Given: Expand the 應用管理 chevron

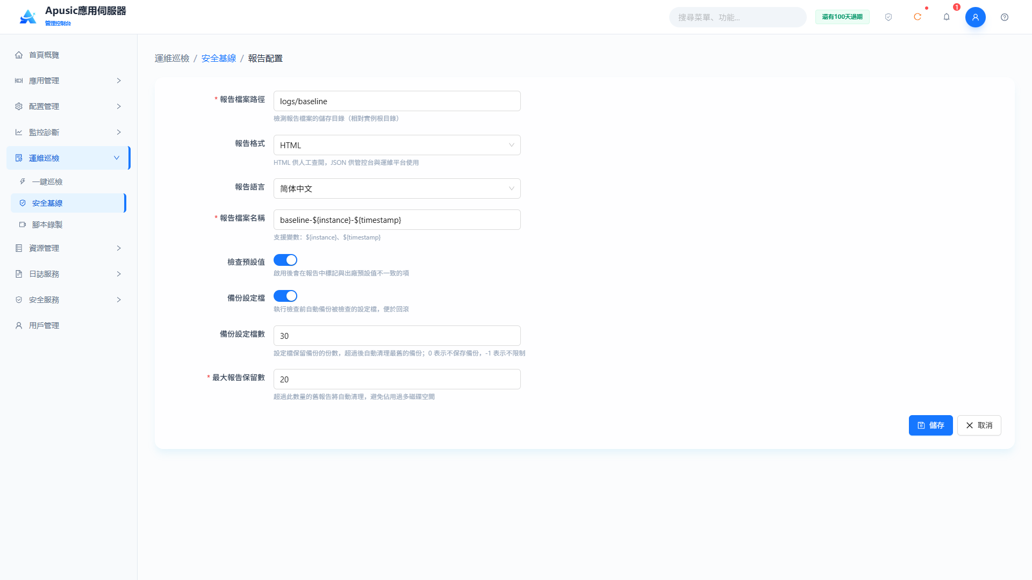Looking at the screenshot, I should pos(119,81).
